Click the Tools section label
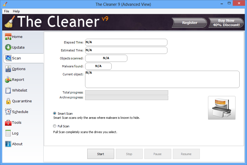The height and width of the screenshot is (165, 247). (17, 123)
